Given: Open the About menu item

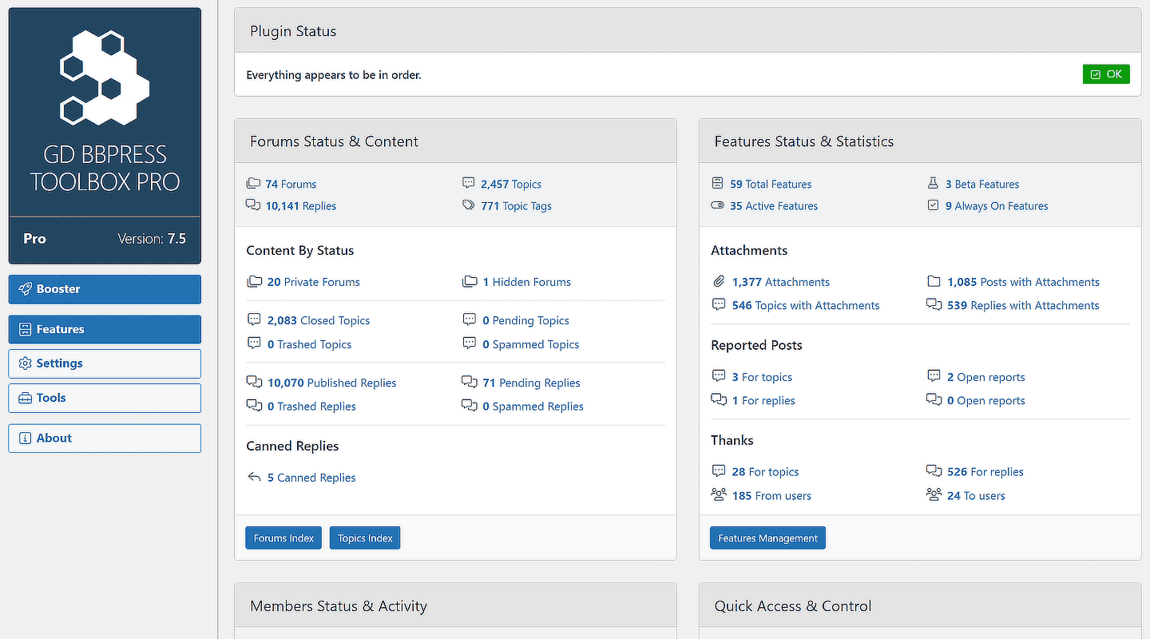Looking at the screenshot, I should 105,438.
